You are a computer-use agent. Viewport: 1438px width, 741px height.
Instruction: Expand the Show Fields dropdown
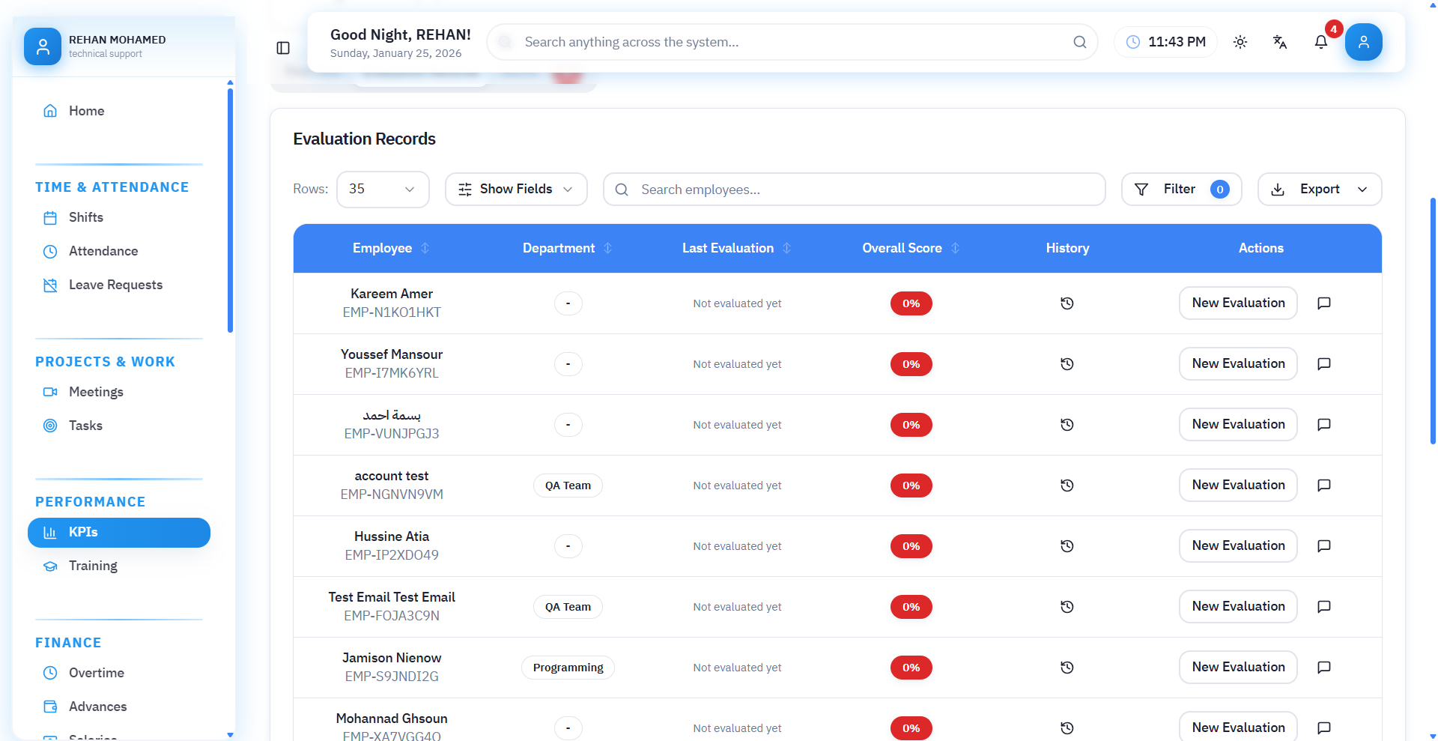point(516,190)
